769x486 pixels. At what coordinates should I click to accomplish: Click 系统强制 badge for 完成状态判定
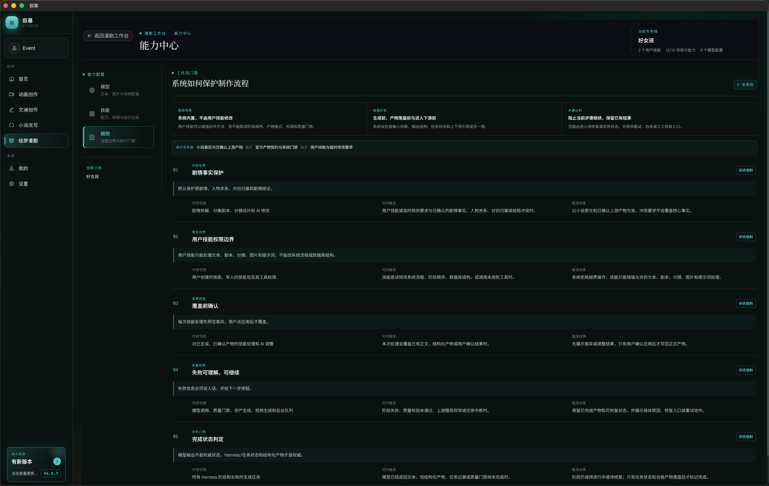click(746, 437)
